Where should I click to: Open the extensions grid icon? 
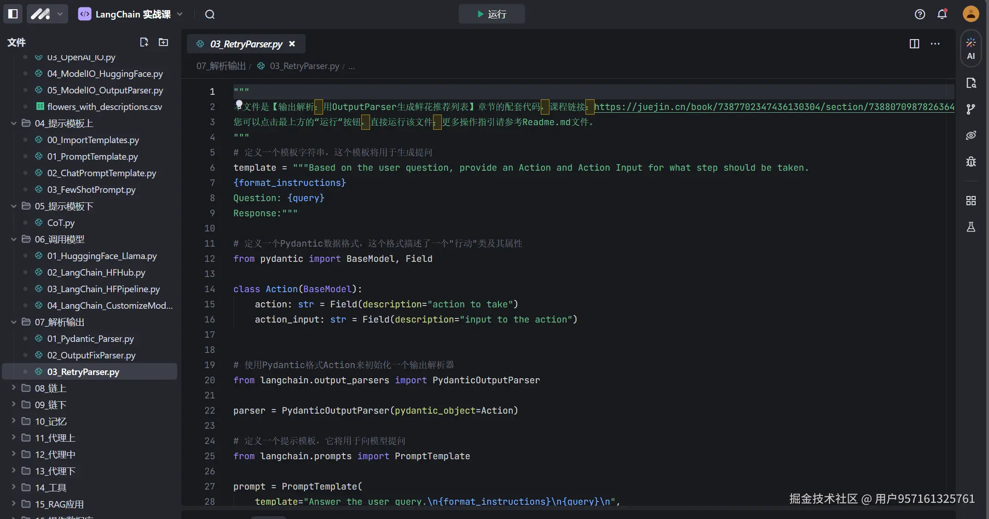971,201
